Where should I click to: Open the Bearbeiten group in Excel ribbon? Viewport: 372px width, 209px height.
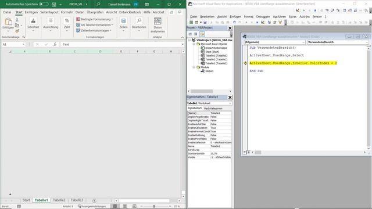click(139, 25)
